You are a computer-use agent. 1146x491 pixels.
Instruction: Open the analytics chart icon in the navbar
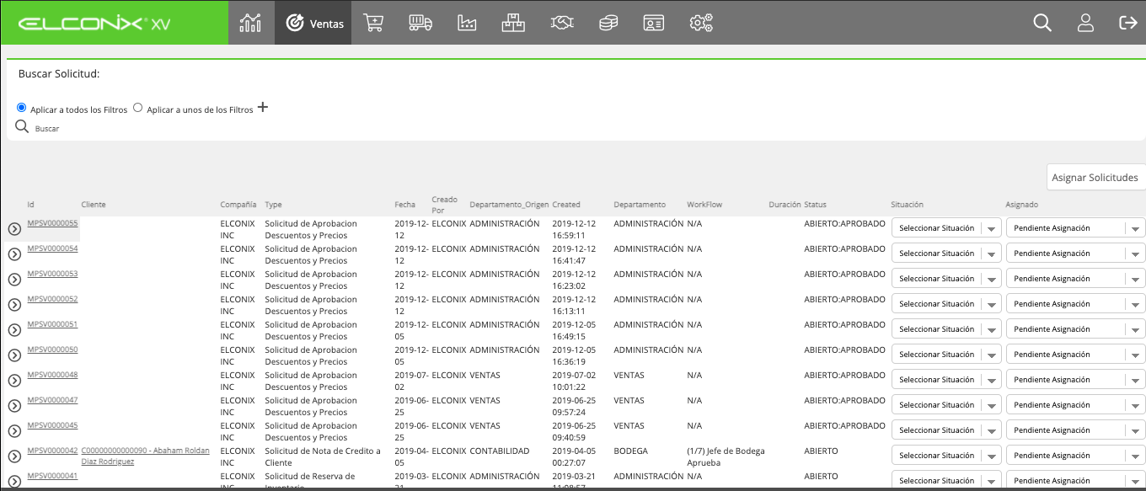pyautogui.click(x=250, y=23)
